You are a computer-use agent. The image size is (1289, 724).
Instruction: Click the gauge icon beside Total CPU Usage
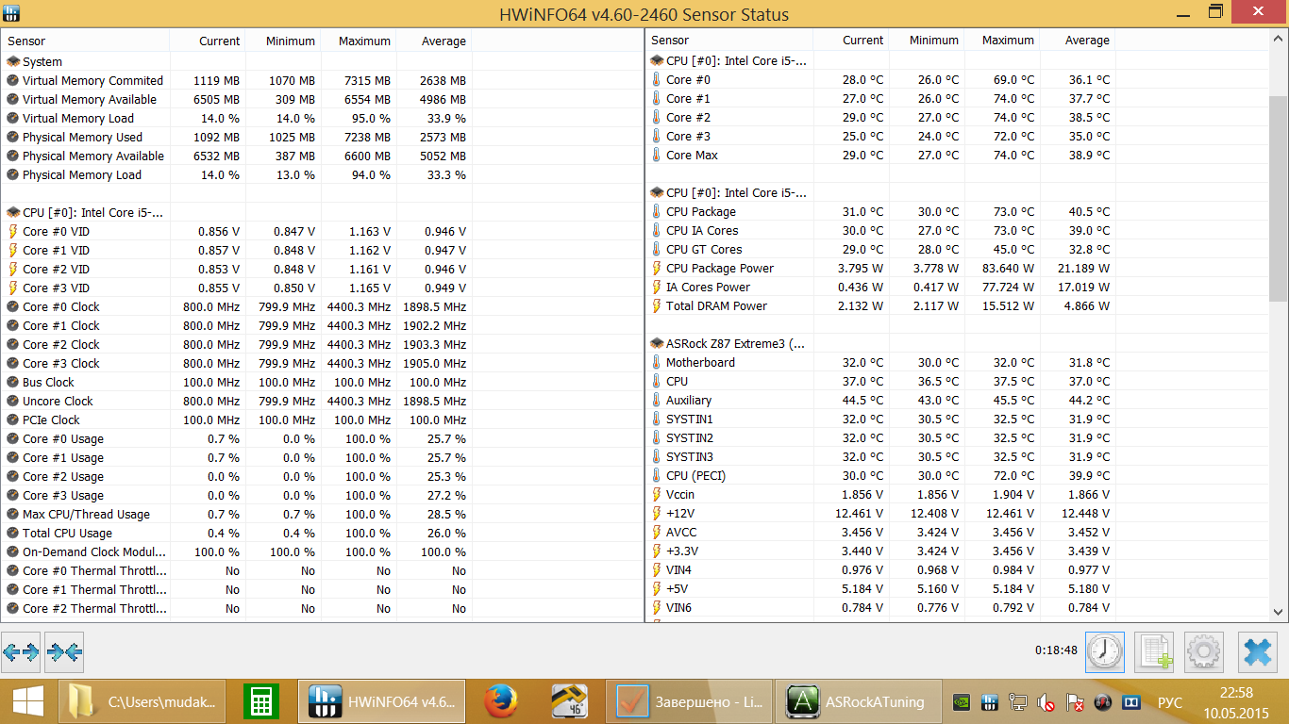point(12,533)
